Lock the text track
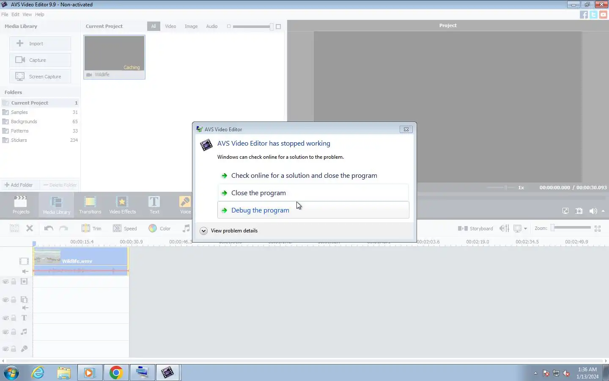The image size is (609, 381). click(14, 318)
